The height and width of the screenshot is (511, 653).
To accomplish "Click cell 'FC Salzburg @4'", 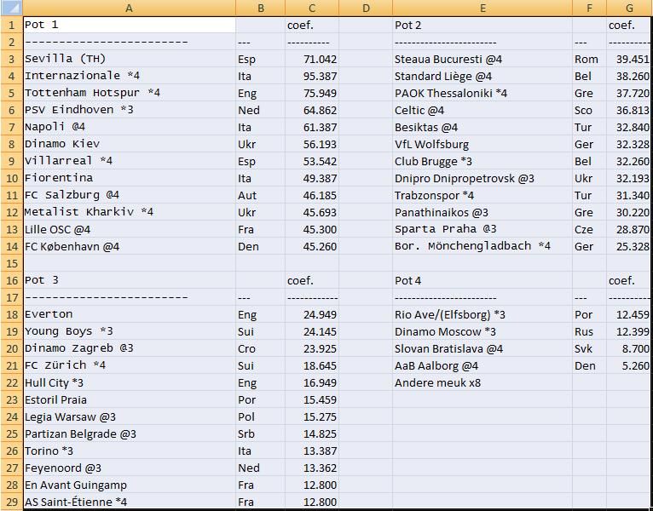I will click(129, 196).
